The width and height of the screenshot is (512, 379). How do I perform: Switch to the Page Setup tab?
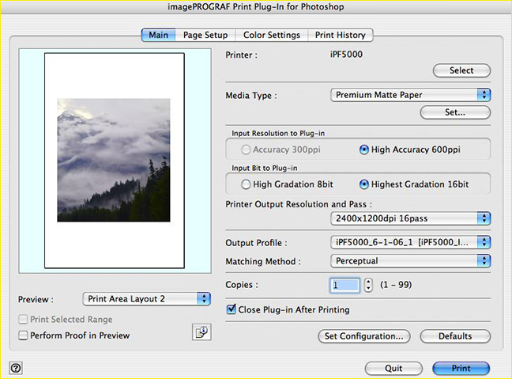pos(205,35)
